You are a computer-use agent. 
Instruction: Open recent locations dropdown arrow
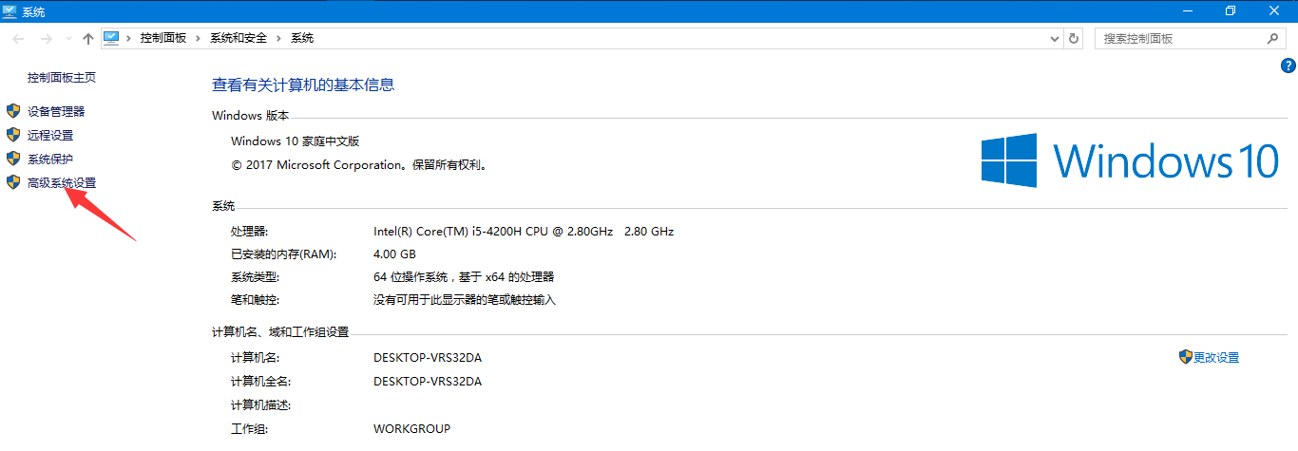coord(67,40)
